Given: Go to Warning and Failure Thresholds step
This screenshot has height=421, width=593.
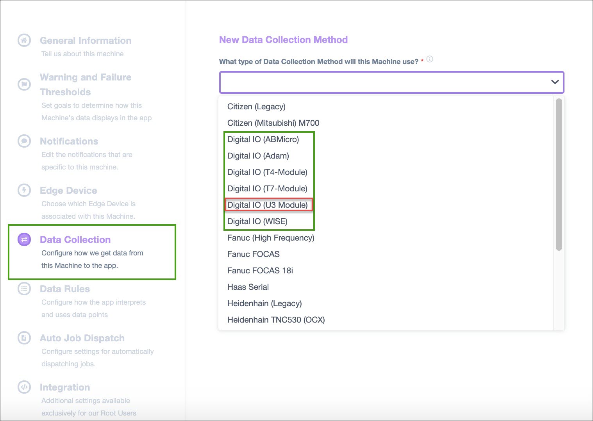Looking at the screenshot, I should pos(86,85).
